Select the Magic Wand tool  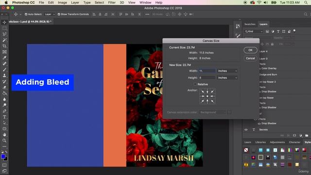tap(4, 40)
